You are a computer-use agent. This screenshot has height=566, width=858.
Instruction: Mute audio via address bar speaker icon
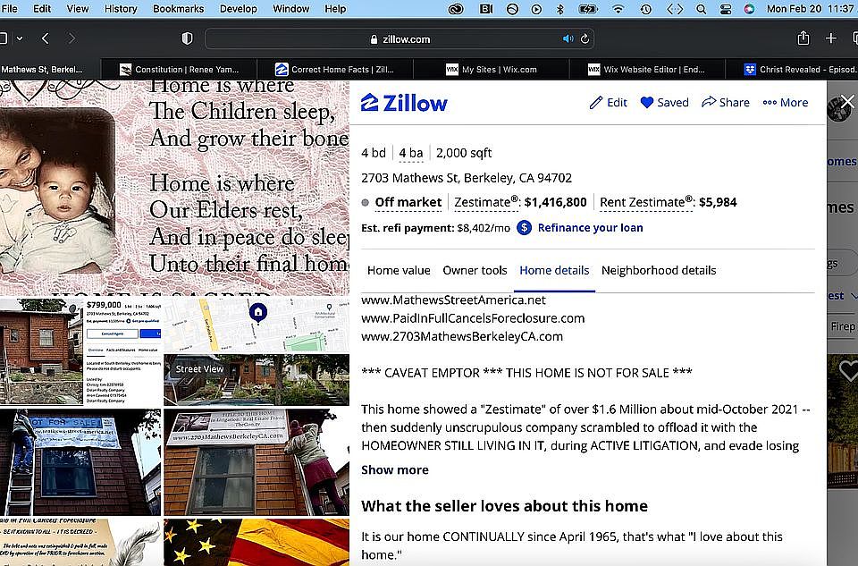tap(568, 38)
